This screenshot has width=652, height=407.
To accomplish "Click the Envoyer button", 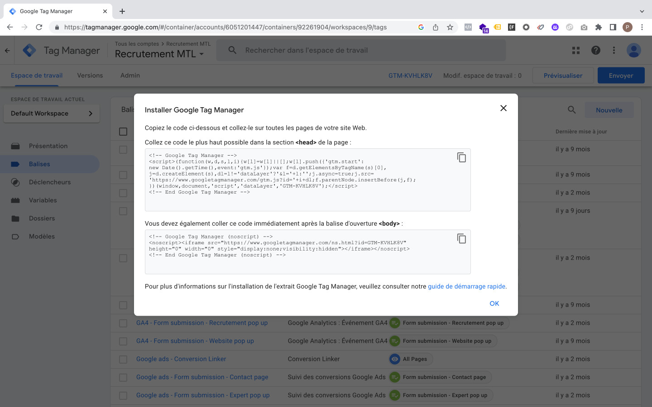I will [621, 76].
